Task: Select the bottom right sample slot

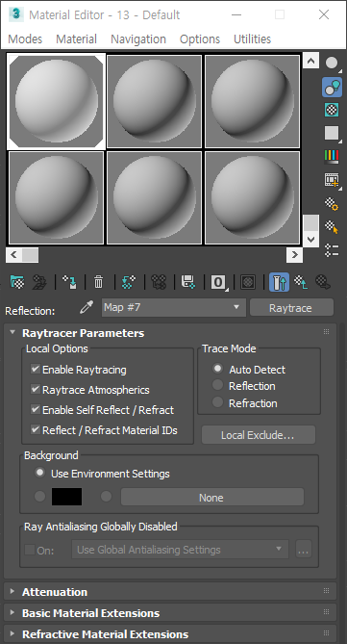Action: (x=252, y=198)
